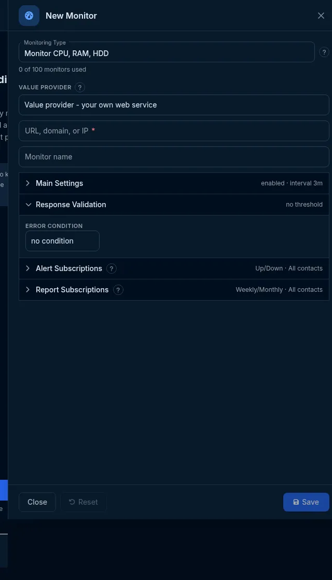The width and height of the screenshot is (332, 580).
Task: Open help icon next to Report Subscriptions
Action: (x=118, y=290)
